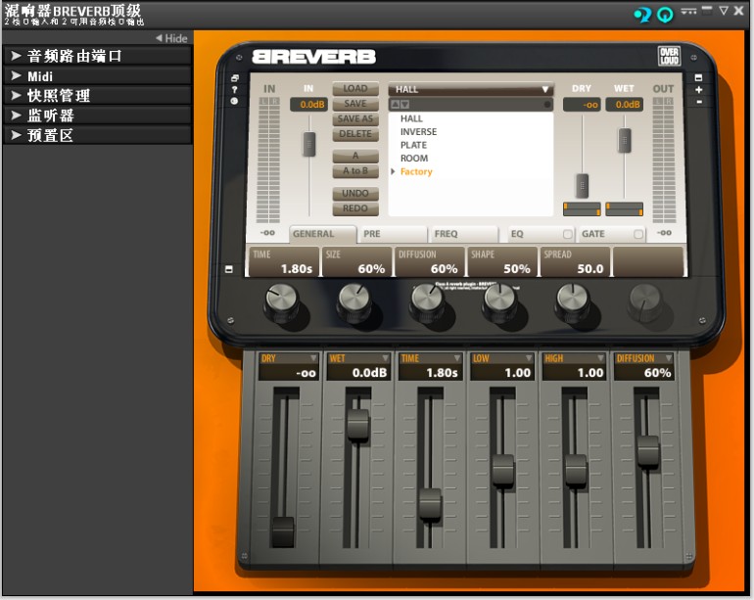Click the SHAPE rotary knob

click(x=500, y=300)
